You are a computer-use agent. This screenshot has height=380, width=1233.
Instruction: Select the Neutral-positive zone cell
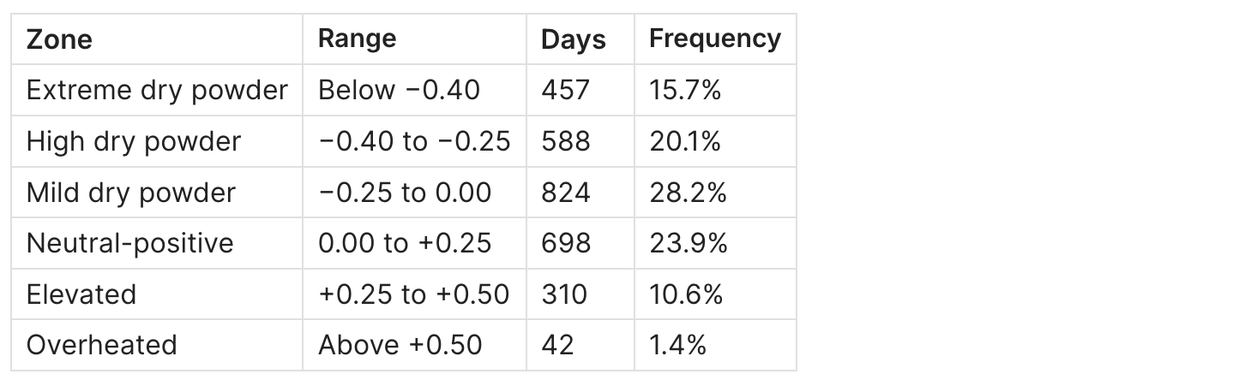(129, 243)
